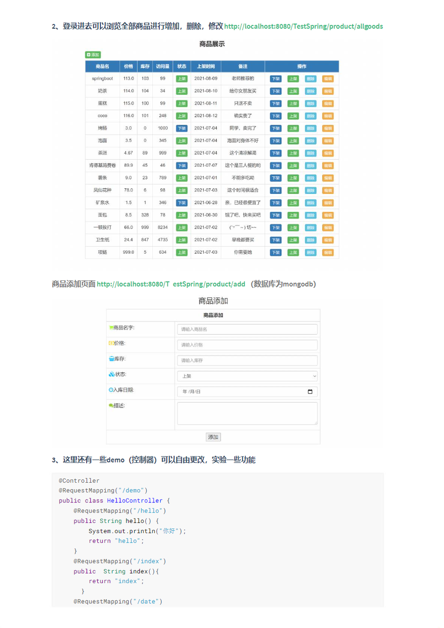Image resolution: width=444 pixels, height=628 pixels.
Task: Click the orange 编辑 button for 奶茶
Action: pos(328,91)
